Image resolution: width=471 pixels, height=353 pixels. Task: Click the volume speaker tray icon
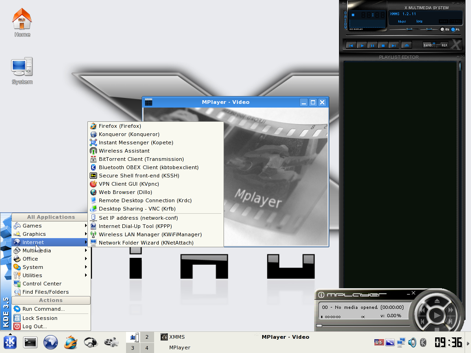click(412, 342)
